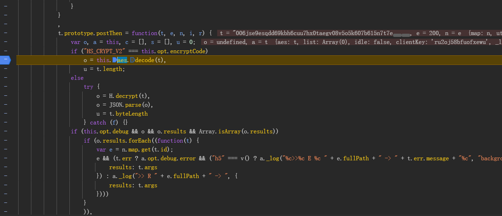This screenshot has height=216, width=502.
Task: Click "parse" in JSON.parse(o)
Action: click(x=133, y=105)
